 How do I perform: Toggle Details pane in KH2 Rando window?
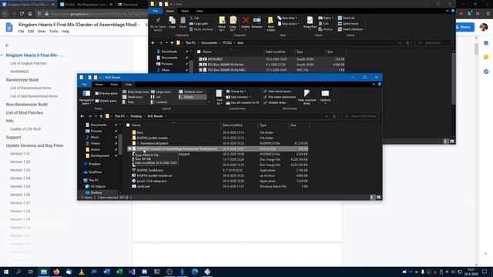pyautogui.click(x=106, y=101)
